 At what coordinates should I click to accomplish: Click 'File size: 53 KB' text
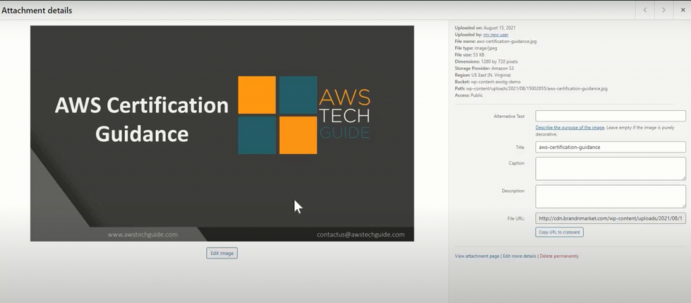[x=470, y=55]
